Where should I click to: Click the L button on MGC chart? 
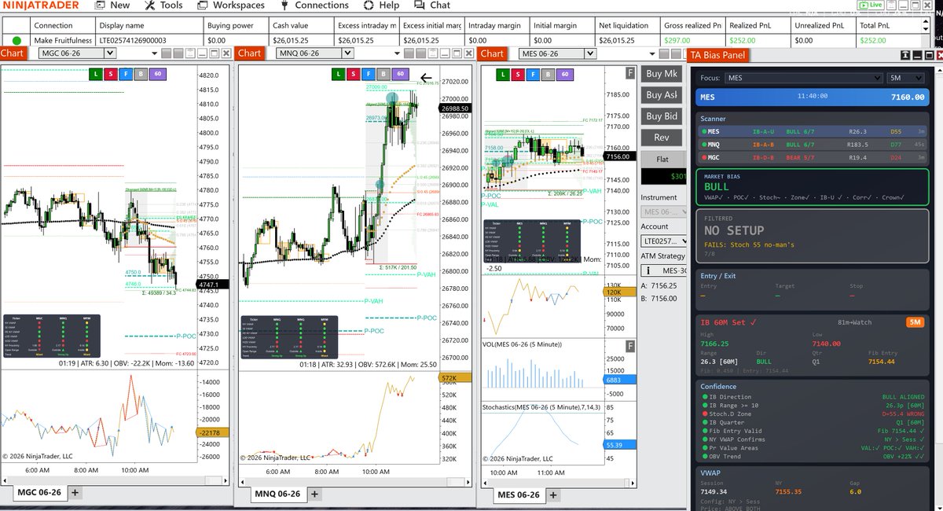coord(94,74)
